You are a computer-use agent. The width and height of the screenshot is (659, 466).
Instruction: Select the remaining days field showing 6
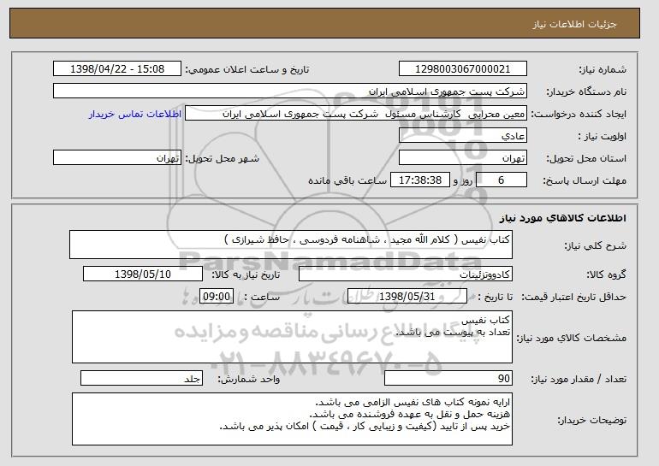502,180
